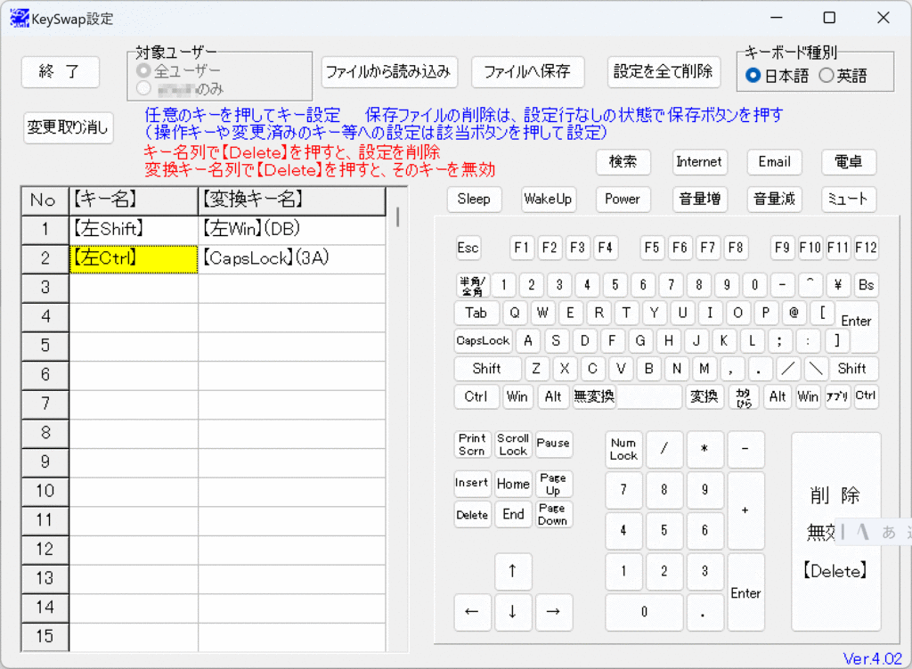Click ファイルから読み込み load button
This screenshot has height=669, width=912.
[x=389, y=72]
